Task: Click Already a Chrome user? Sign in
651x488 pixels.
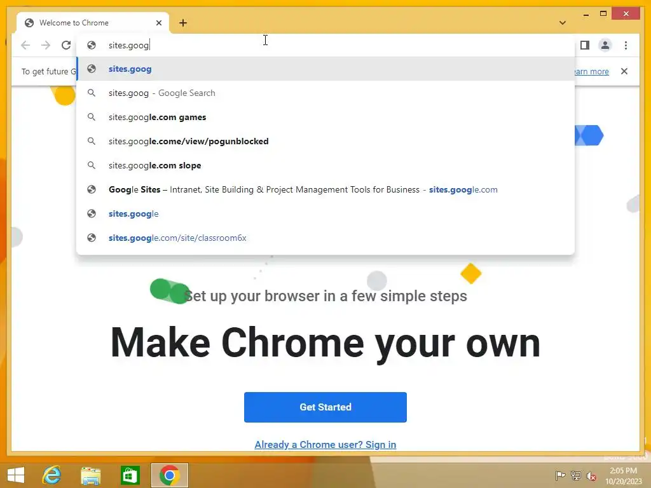Action: click(x=325, y=444)
